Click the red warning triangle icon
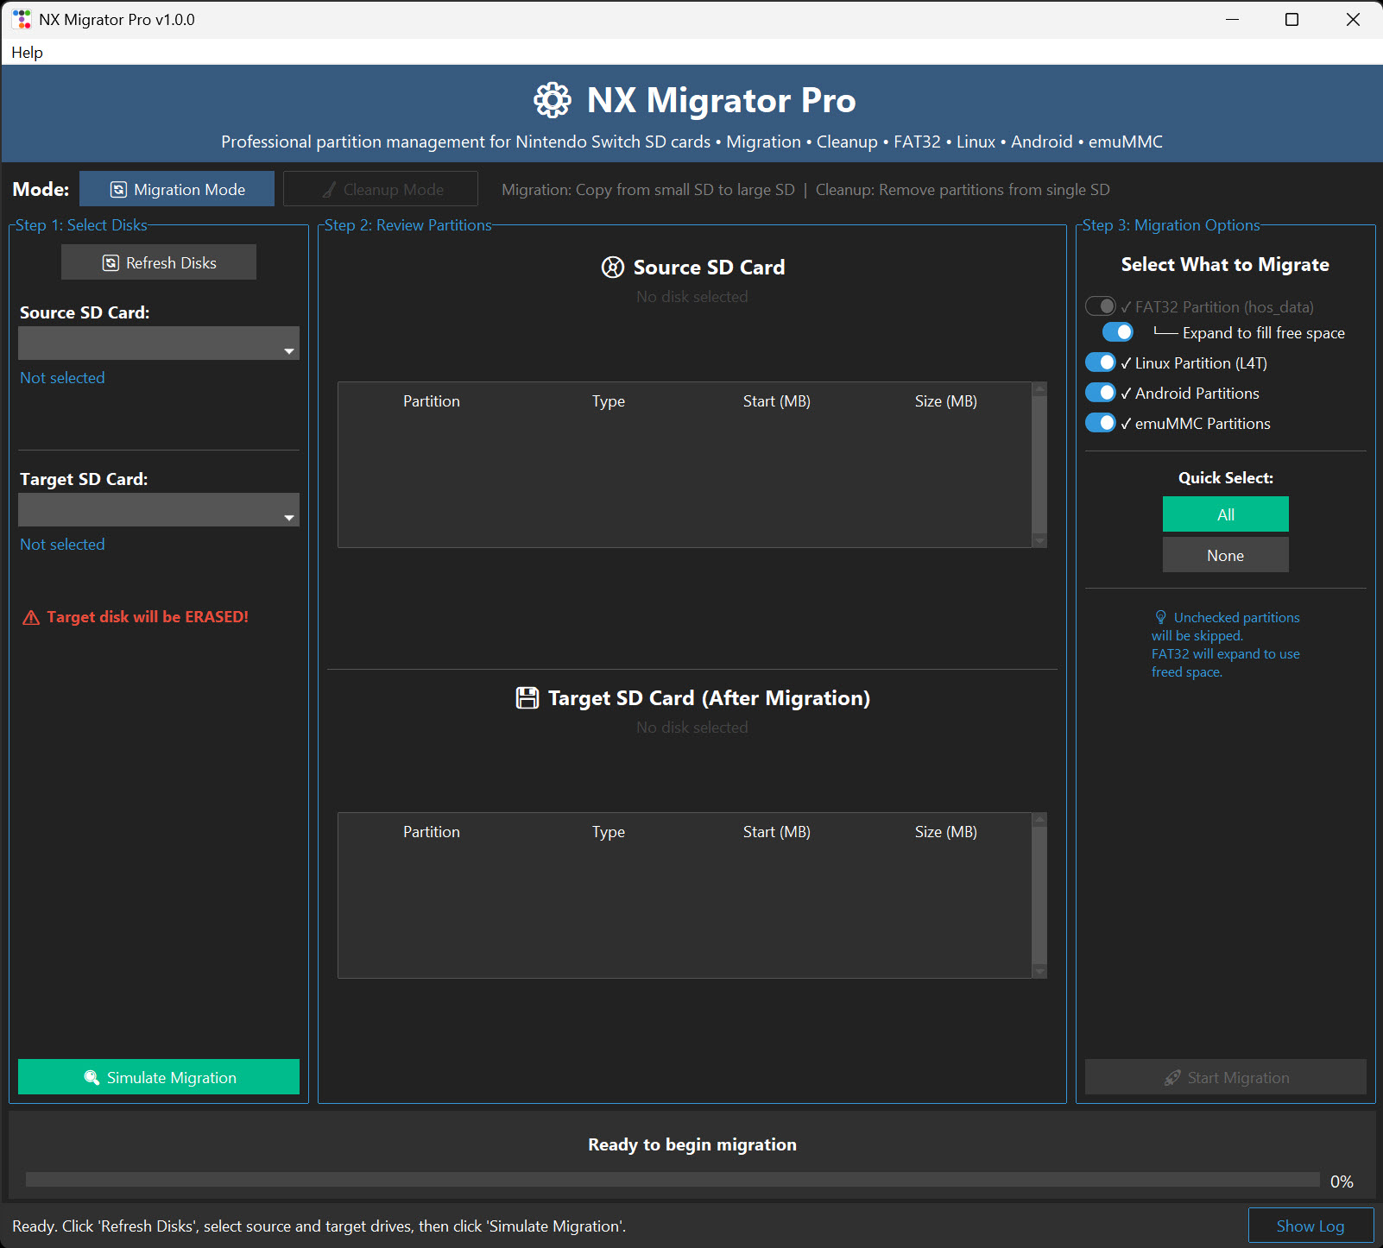 click(31, 618)
